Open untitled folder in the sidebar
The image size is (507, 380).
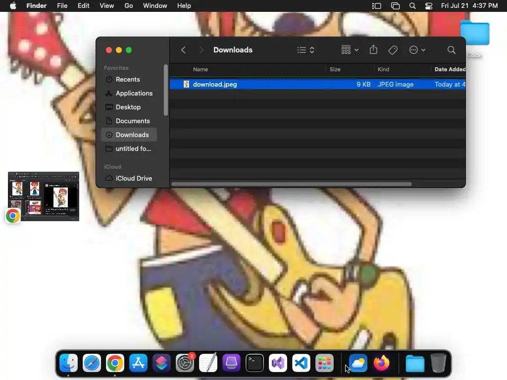point(129,148)
